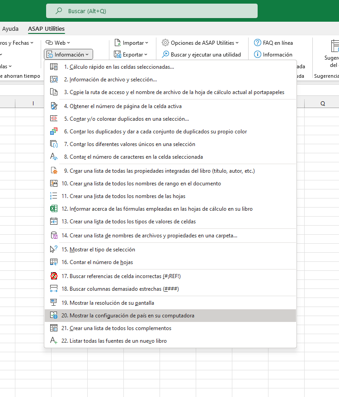Image resolution: width=339 pixels, height=397 pixels.
Task: Open Opciones de ASAP Utilities dropdown
Action: coord(200,43)
